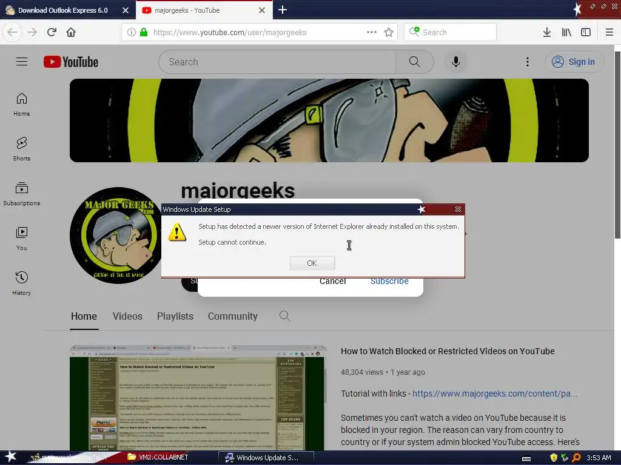
Task: Click the shield icon in the system tray
Action: (553, 458)
